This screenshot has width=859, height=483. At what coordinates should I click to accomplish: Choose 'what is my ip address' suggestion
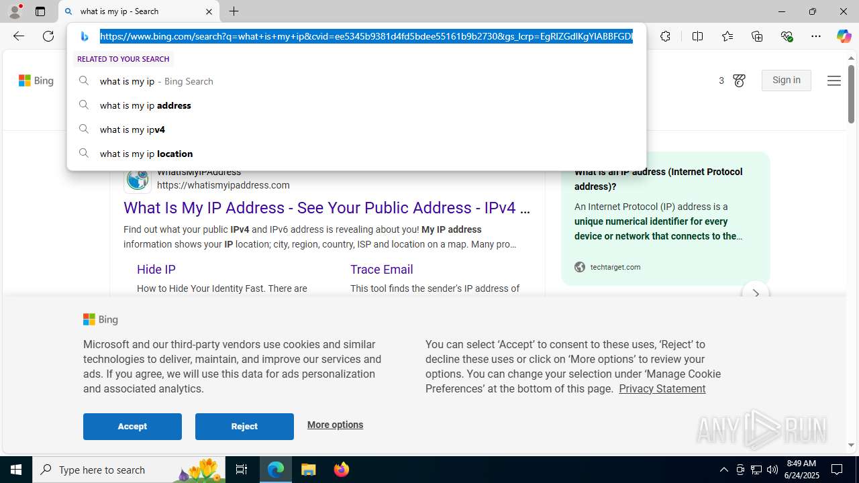tap(356, 105)
